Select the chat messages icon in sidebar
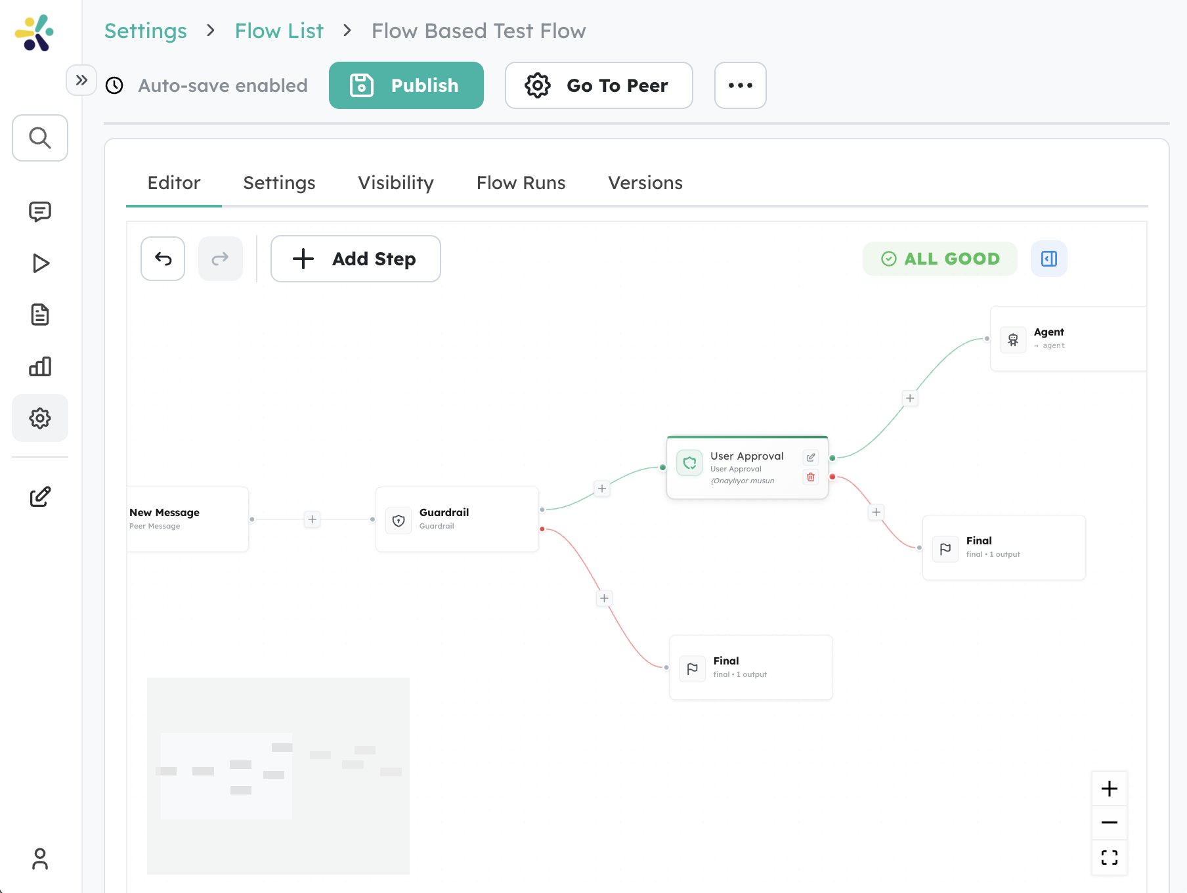 pyautogui.click(x=40, y=211)
